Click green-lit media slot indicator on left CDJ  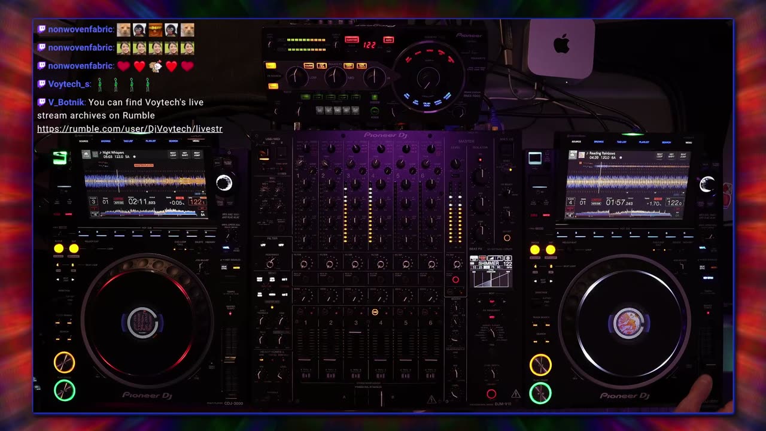[59, 158]
